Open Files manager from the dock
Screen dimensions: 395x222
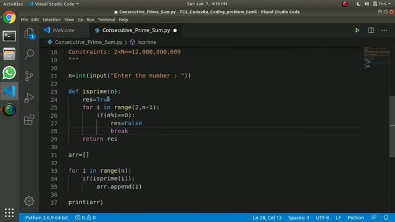click(9, 54)
